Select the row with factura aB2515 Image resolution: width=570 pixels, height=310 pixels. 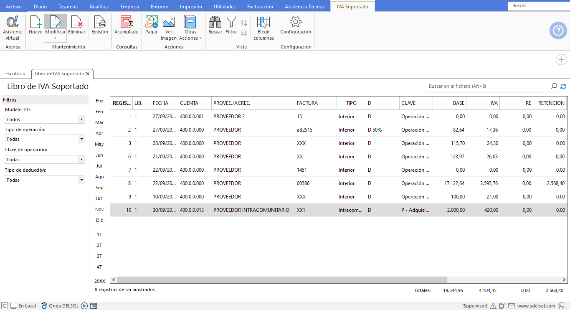click(x=338, y=130)
